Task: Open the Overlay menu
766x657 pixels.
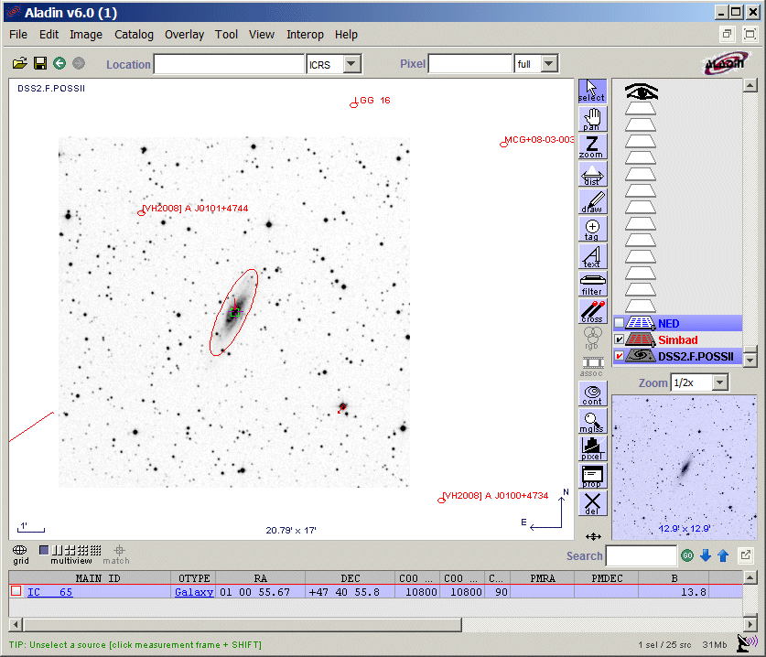Action: (184, 35)
